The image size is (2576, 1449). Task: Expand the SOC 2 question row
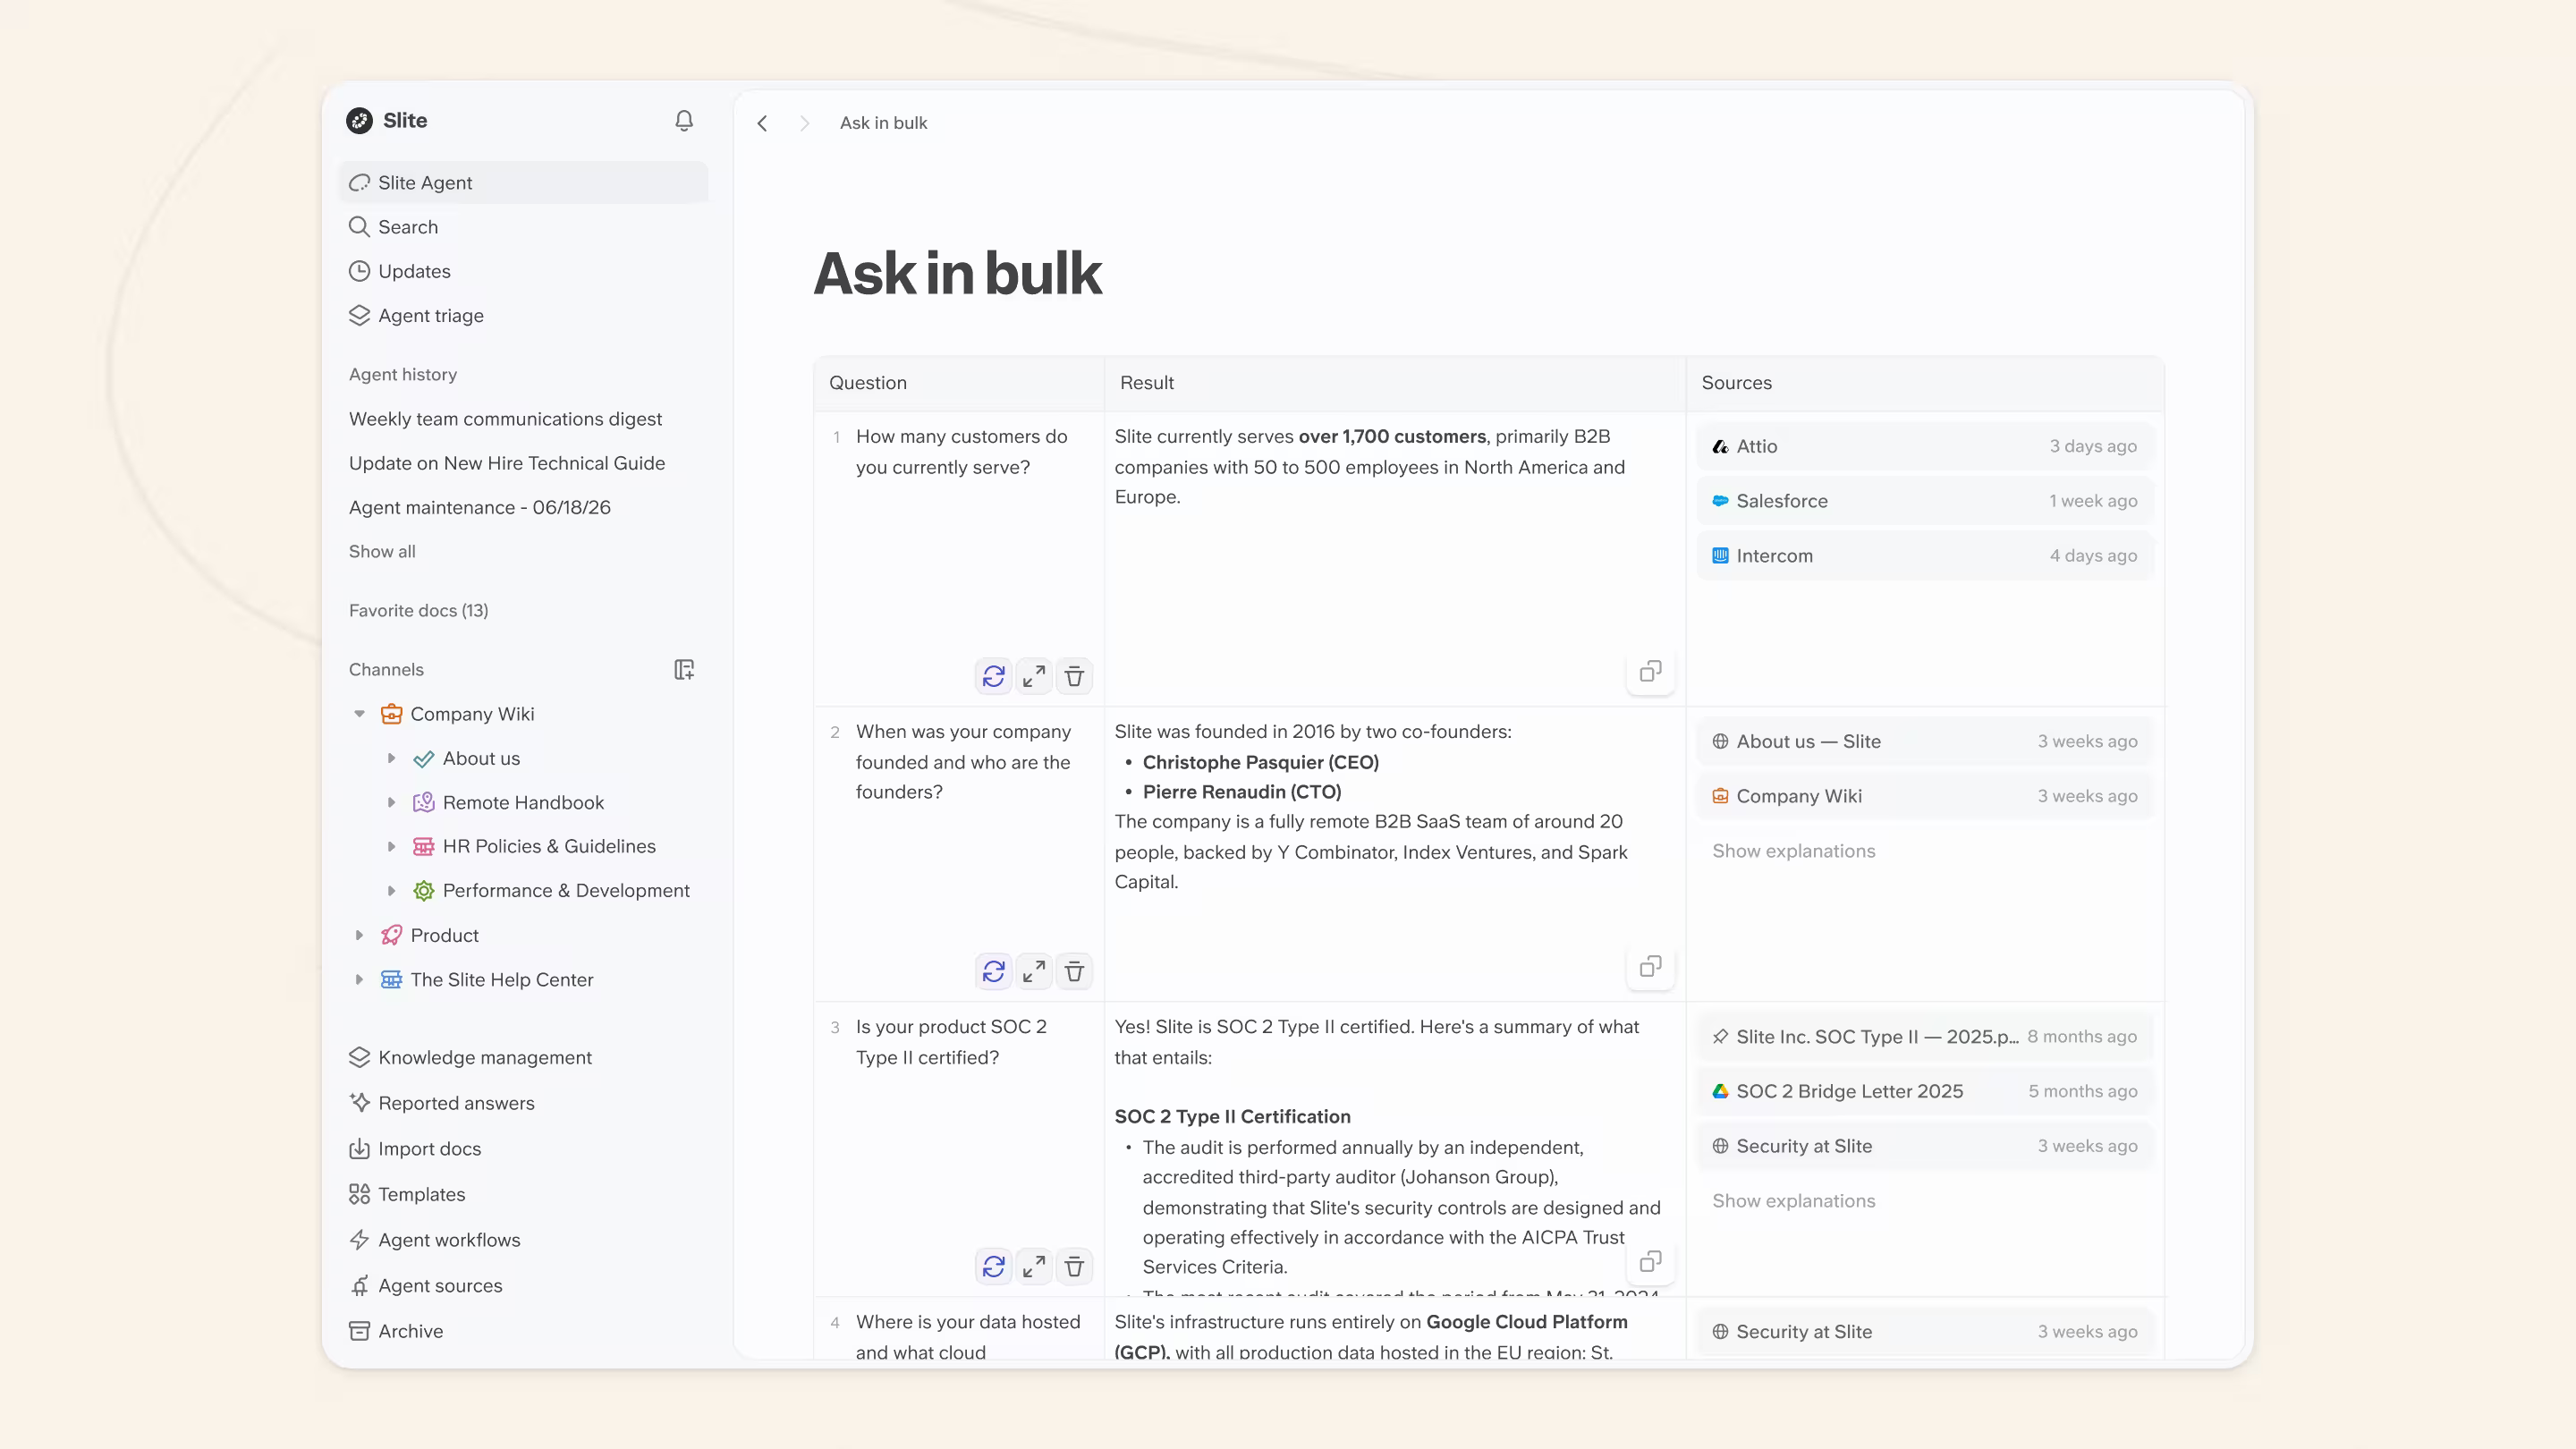coord(1034,1267)
